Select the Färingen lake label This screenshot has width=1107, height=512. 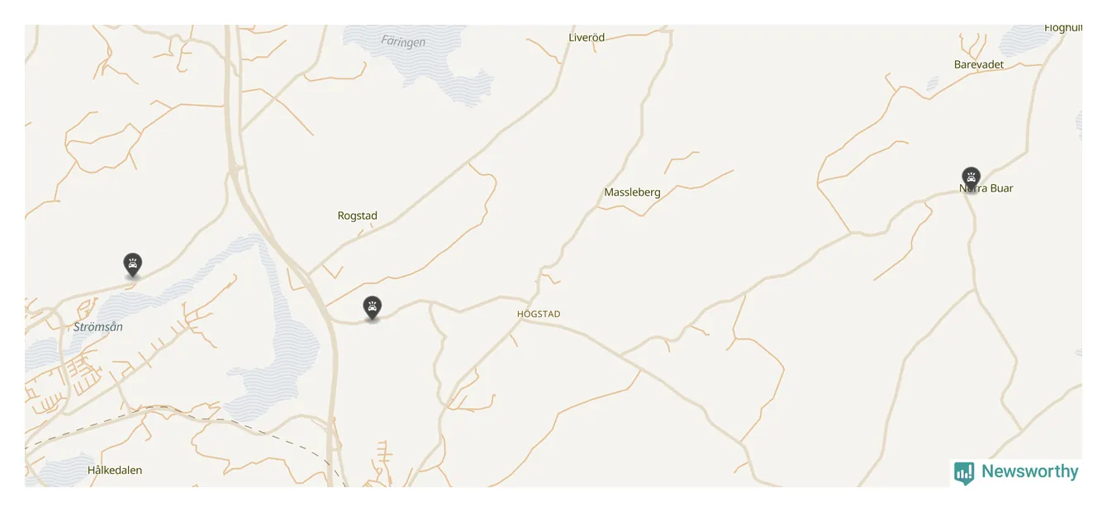tap(404, 41)
